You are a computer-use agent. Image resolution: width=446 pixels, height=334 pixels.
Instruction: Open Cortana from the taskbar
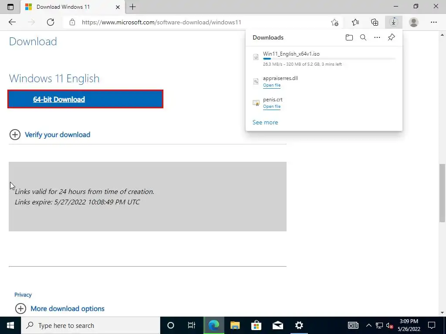[171, 325]
